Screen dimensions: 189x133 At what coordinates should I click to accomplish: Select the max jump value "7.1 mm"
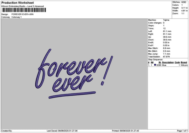pyautogui.click(x=167, y=54)
